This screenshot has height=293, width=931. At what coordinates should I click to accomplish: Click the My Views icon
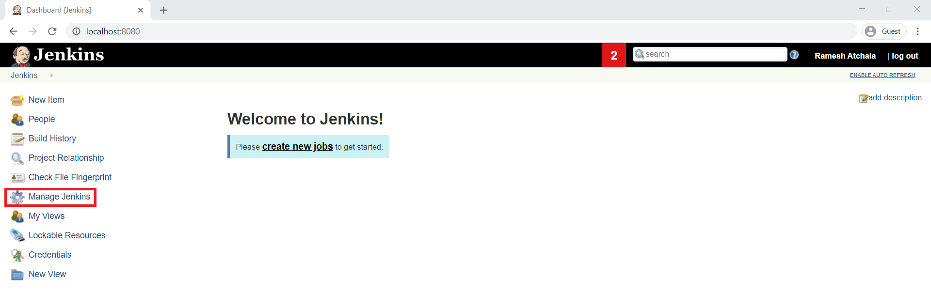pos(17,216)
